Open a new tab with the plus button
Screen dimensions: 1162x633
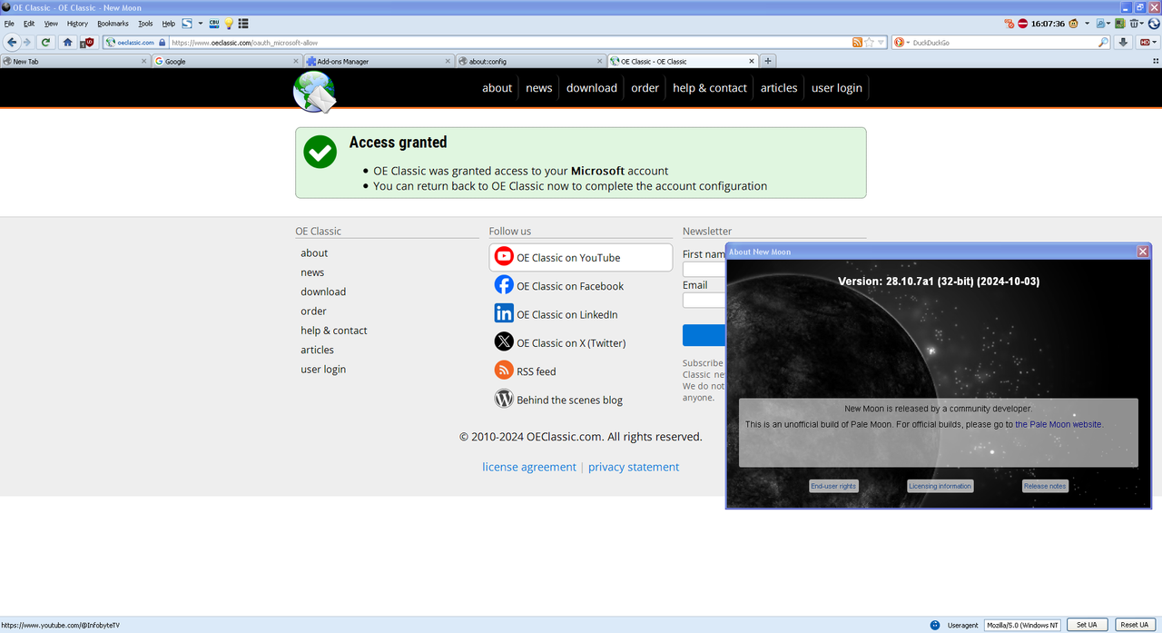tap(768, 61)
